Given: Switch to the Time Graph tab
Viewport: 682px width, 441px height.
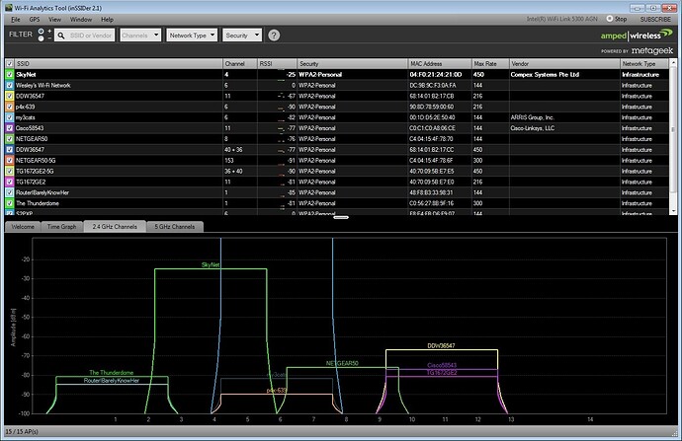Looking at the screenshot, I should 61,227.
